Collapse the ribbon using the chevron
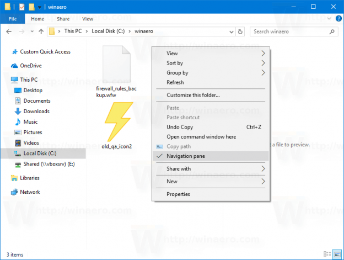The image size is (344, 260). pos(328,19)
